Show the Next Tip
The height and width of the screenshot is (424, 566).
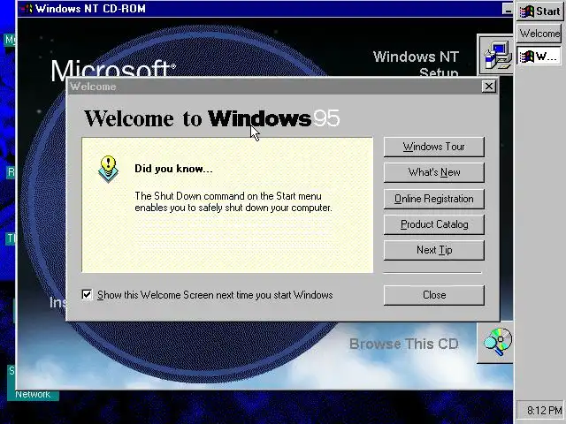434,250
